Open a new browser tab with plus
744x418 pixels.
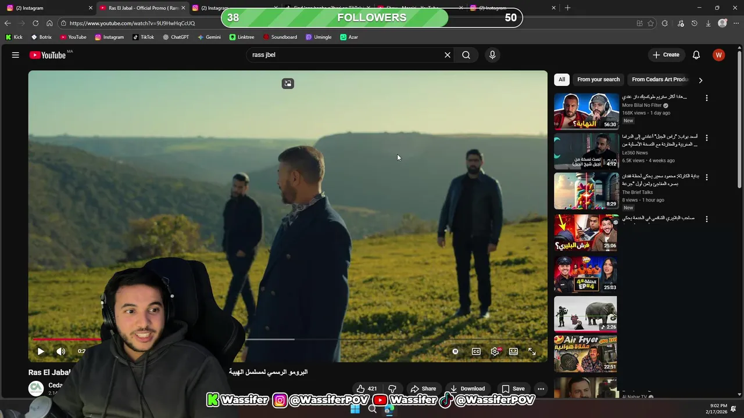tap(568, 8)
